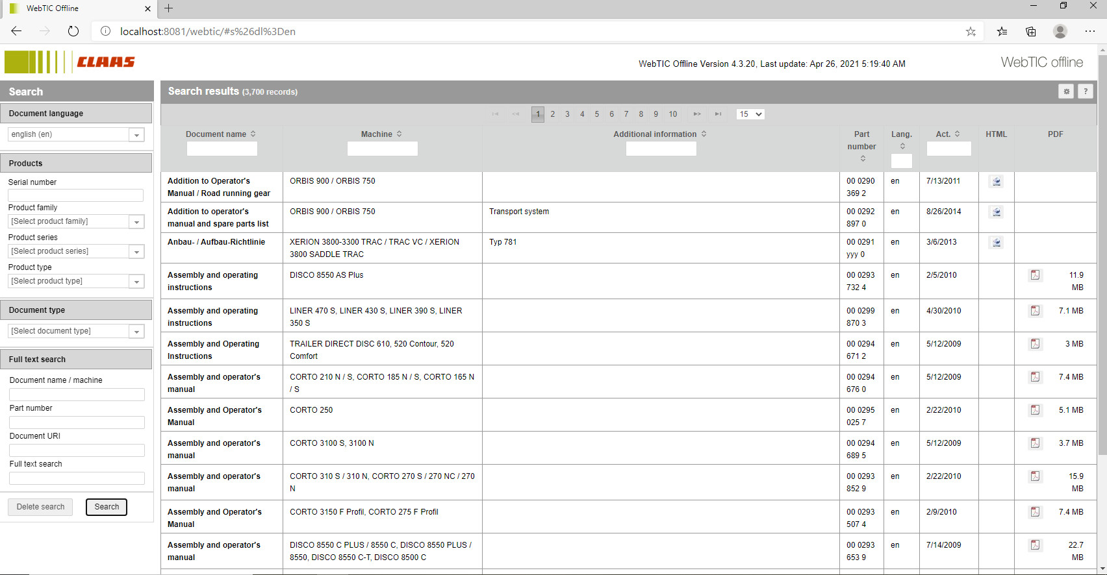Refresh the browser page
The width and height of the screenshot is (1107, 575).
click(73, 31)
